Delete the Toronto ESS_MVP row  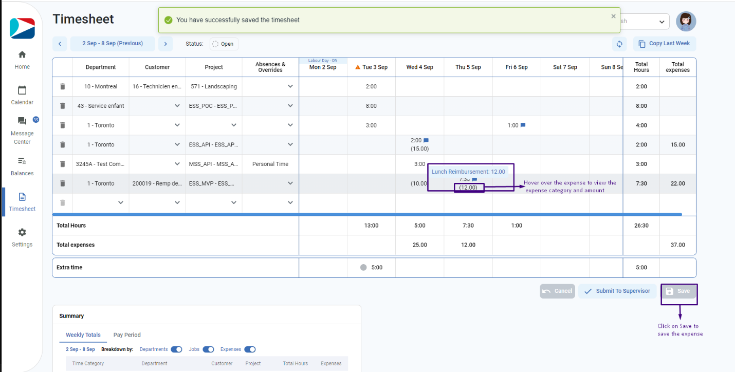63,183
